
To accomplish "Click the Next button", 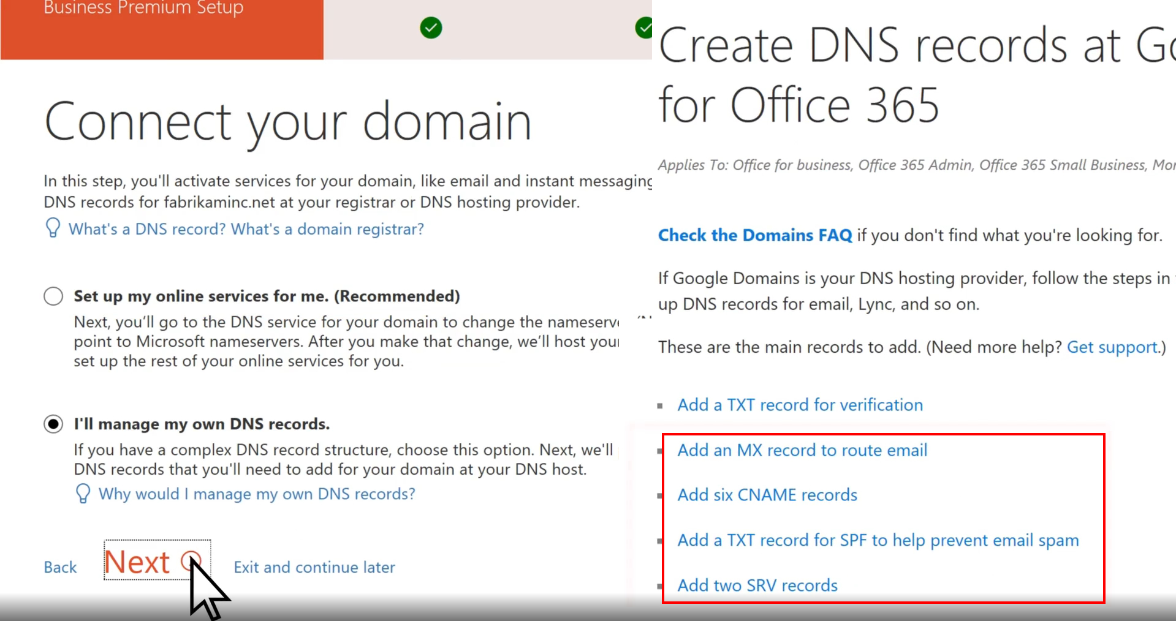I will point(157,560).
